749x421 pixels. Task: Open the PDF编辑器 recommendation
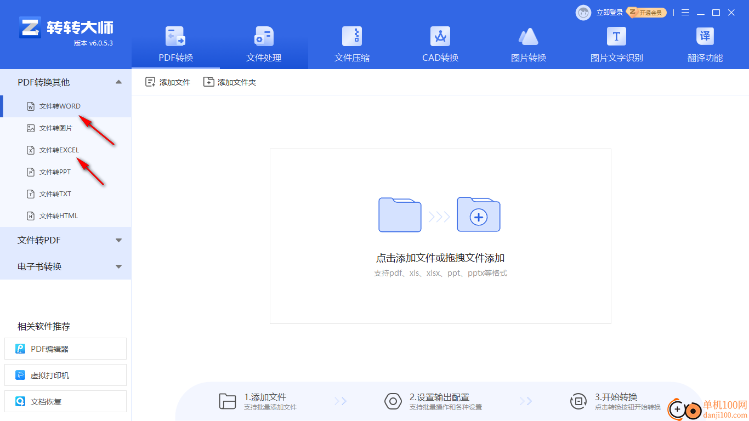tap(65, 349)
